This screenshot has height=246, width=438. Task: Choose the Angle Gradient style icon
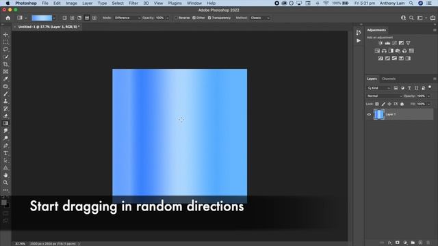(x=79, y=18)
